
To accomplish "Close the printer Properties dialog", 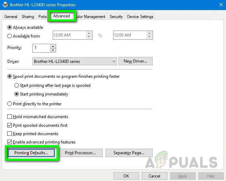I will coord(219,5).
